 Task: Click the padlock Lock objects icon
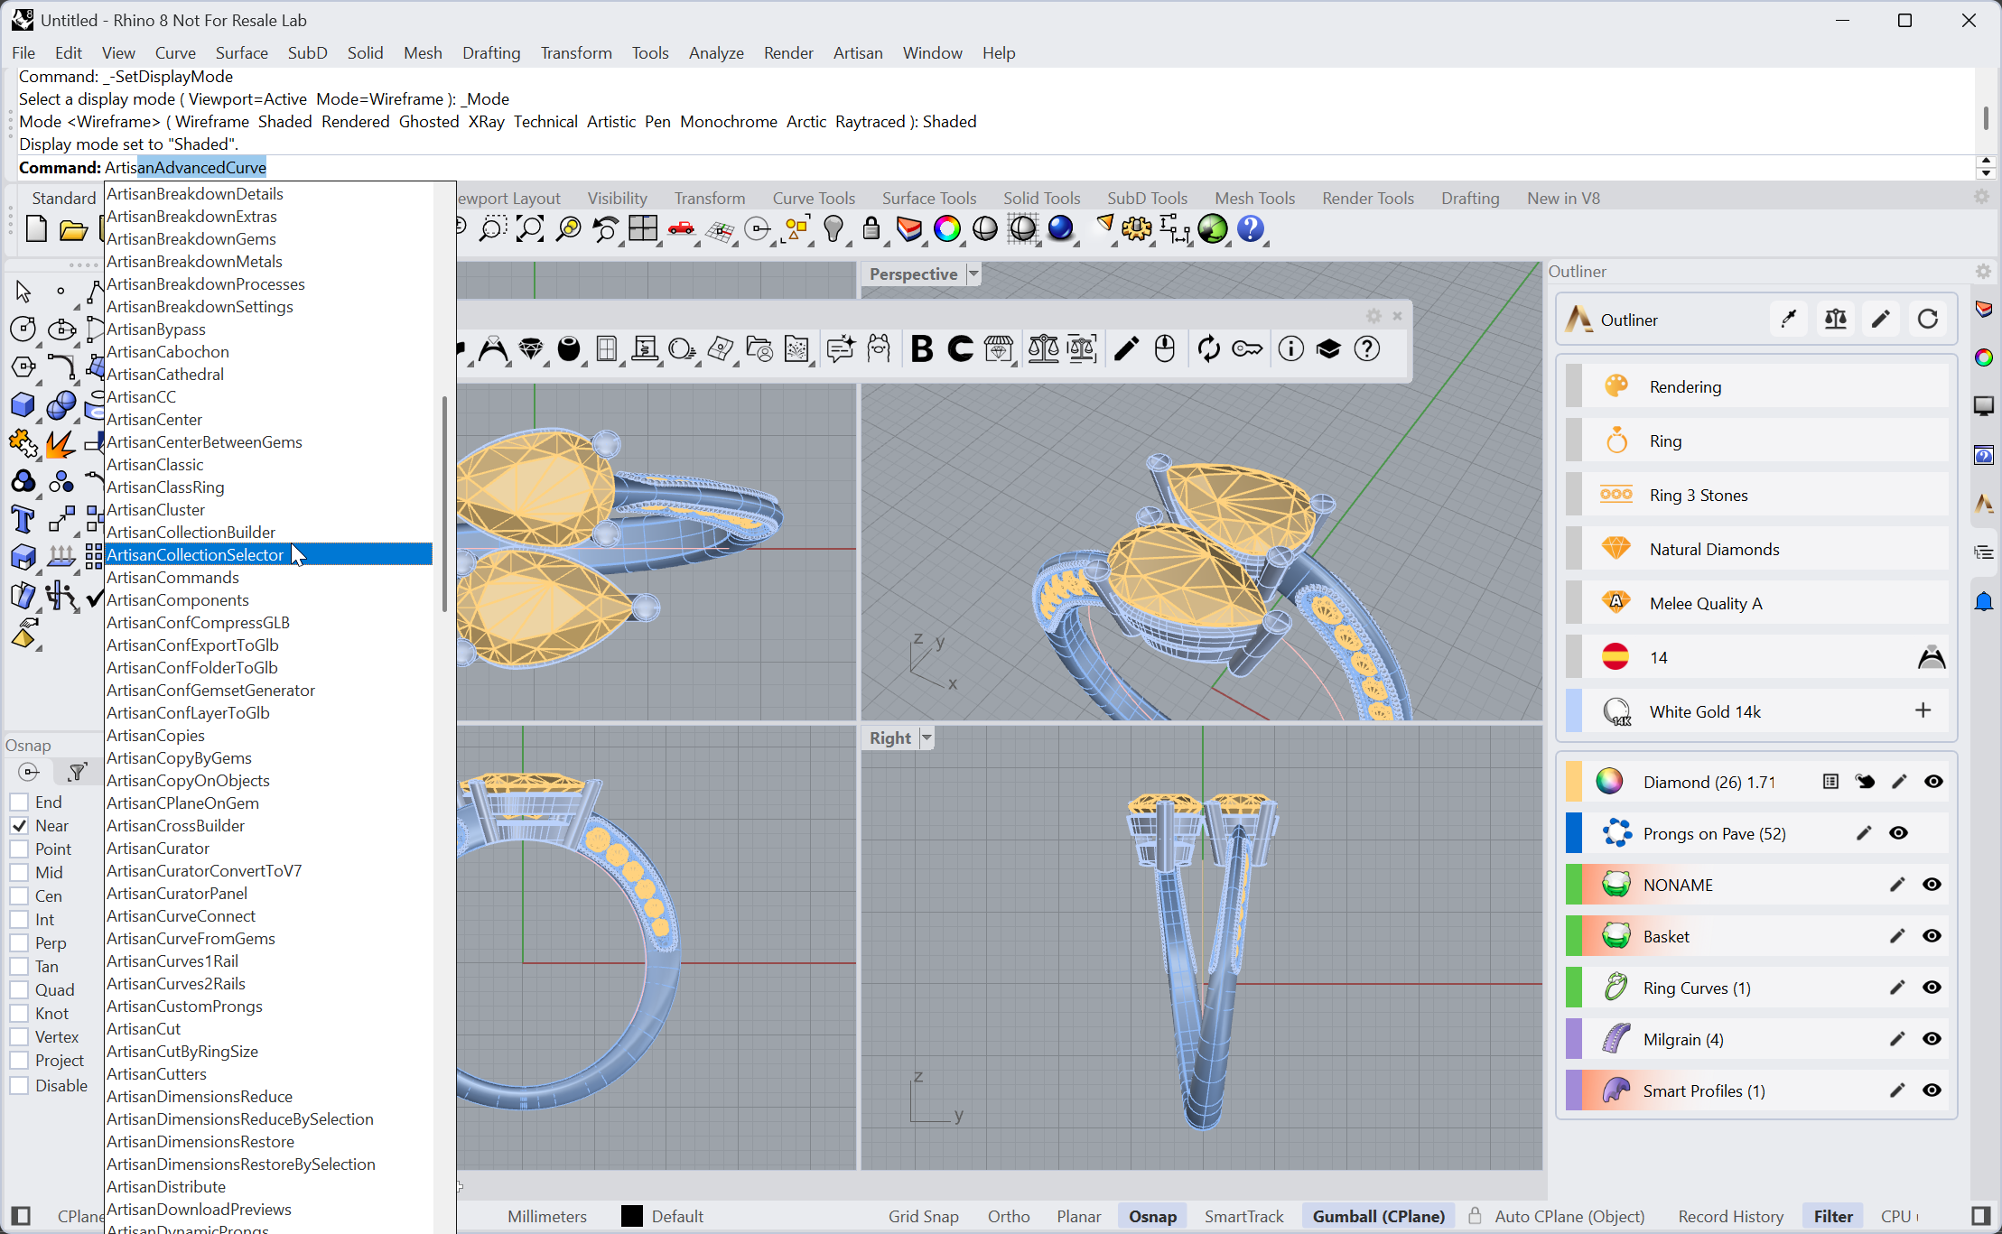(x=871, y=229)
